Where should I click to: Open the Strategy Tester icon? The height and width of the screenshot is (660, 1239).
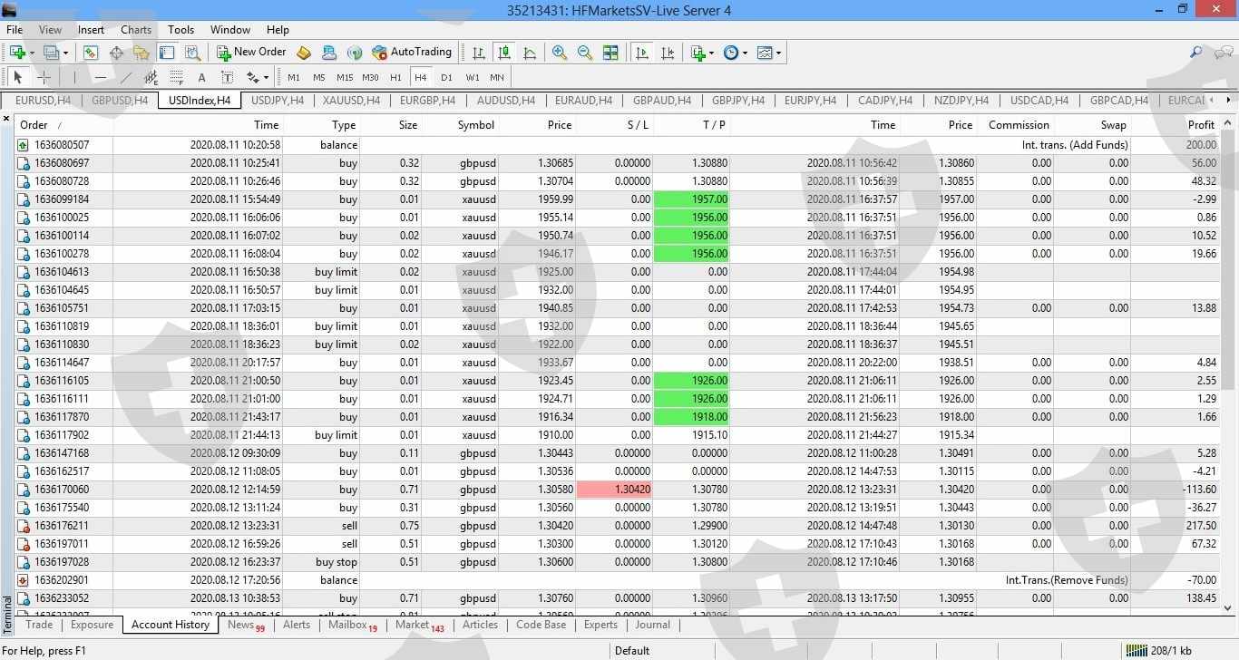(192, 53)
